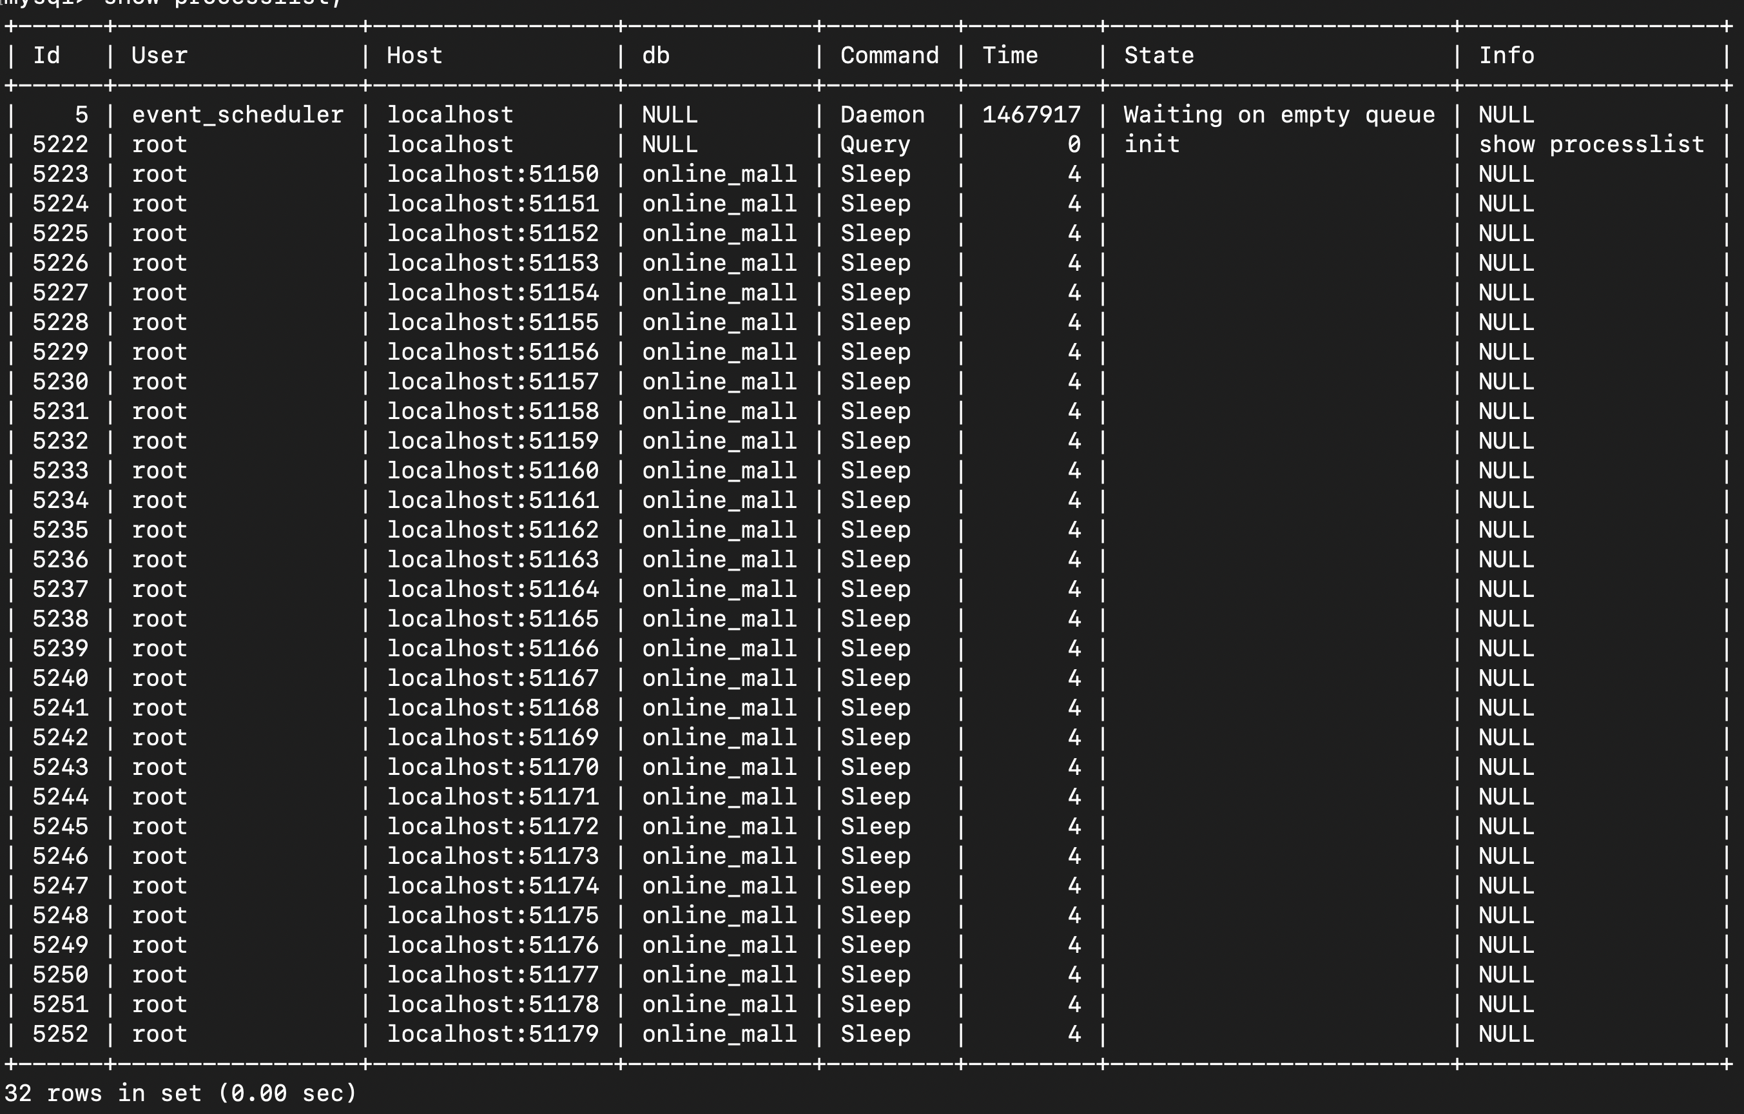This screenshot has height=1114, width=1744.
Task: Click the State column header
Action: (1159, 56)
